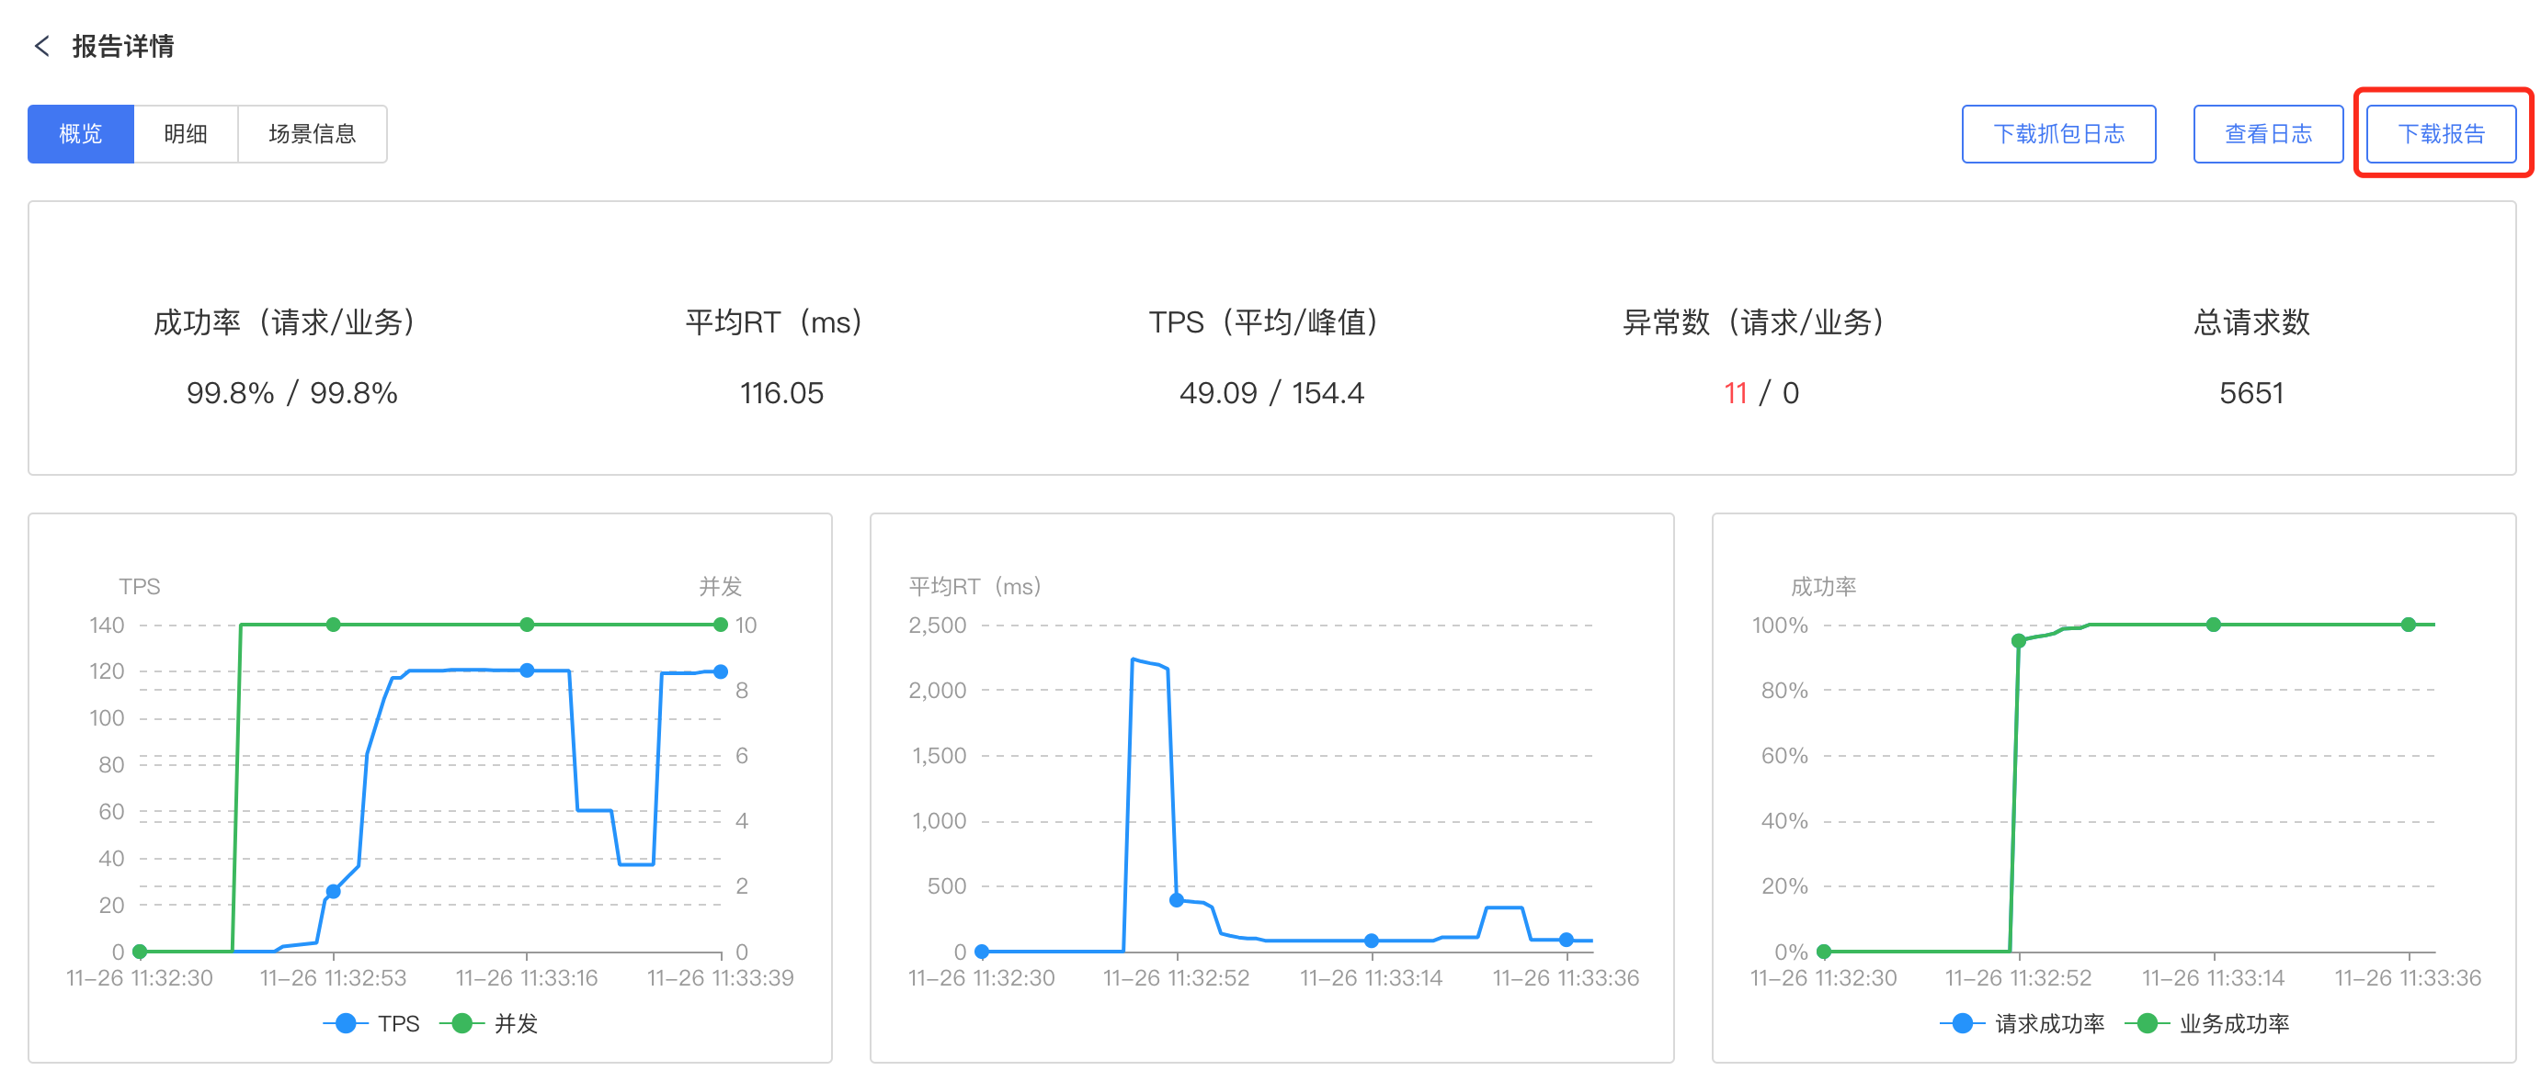The height and width of the screenshot is (1082, 2541).
Task: Click the 查看日志 button
Action: [2268, 134]
